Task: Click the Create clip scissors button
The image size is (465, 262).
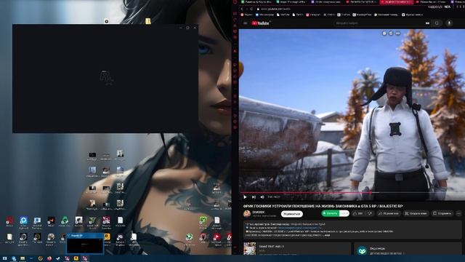Action: pos(416,213)
